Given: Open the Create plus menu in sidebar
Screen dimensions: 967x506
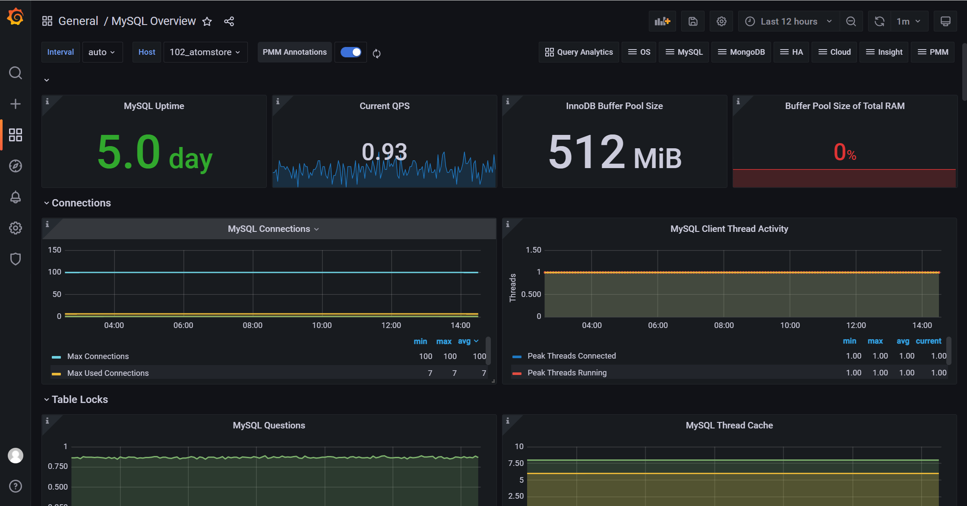Looking at the screenshot, I should 16,104.
